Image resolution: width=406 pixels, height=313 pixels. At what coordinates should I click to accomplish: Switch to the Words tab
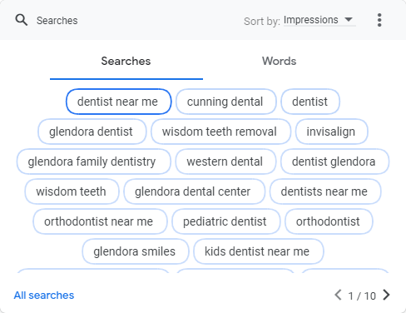[x=280, y=61]
